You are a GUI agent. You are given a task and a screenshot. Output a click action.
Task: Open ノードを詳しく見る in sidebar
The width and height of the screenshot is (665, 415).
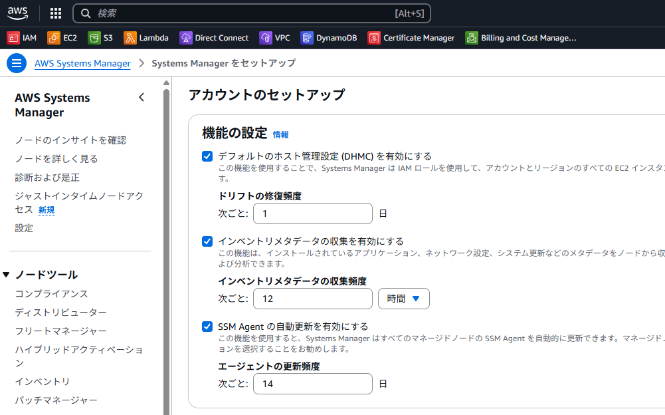tap(56, 159)
